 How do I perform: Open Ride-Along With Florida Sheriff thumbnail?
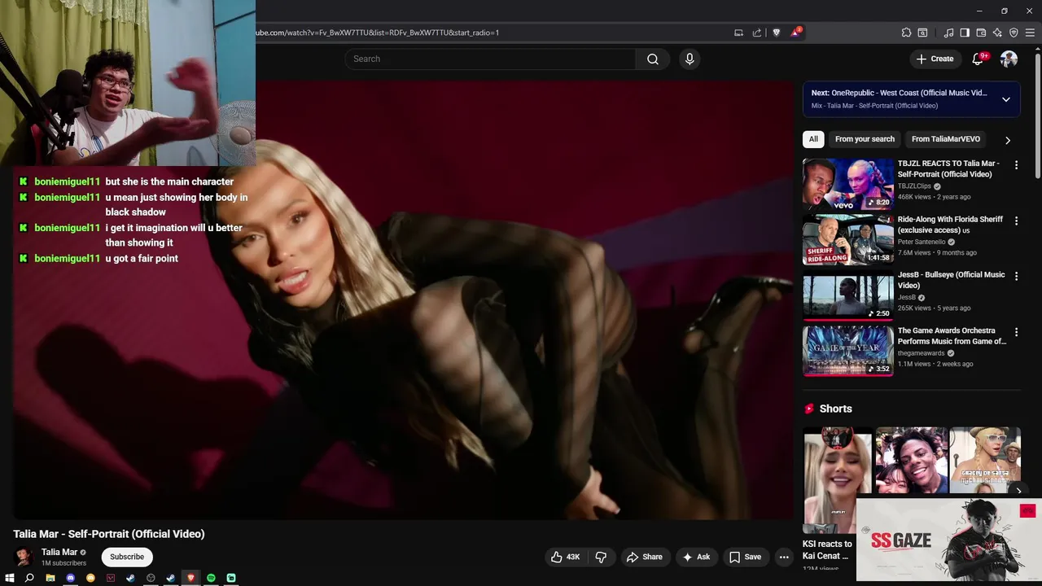coord(847,239)
